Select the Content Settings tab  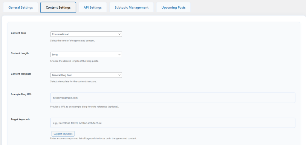tap(58, 7)
